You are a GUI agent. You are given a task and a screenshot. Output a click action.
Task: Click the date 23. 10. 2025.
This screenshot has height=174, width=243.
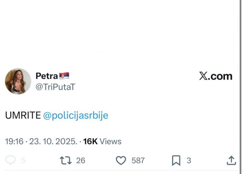tap(53, 141)
